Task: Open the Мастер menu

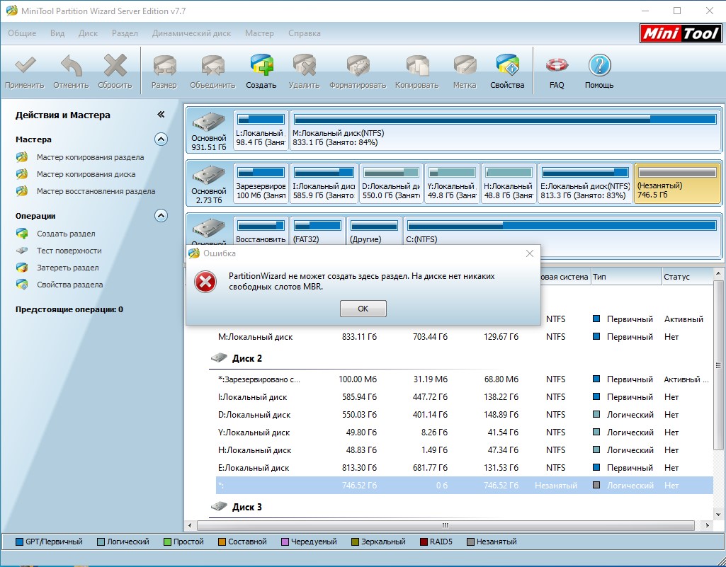Action: click(x=259, y=33)
